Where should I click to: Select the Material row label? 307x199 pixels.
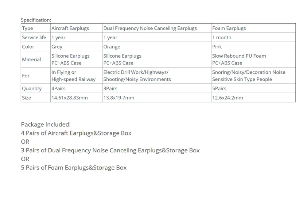(x=36, y=59)
